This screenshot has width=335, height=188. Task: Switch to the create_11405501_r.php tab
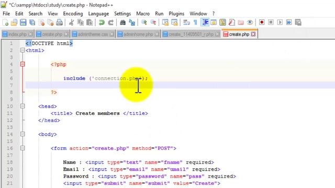(191, 34)
